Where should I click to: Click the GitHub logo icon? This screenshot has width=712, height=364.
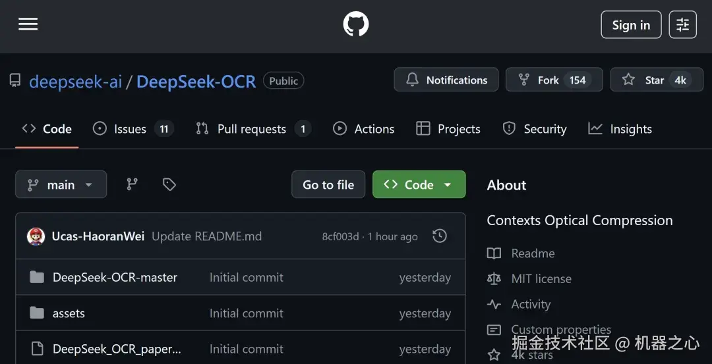coord(356,24)
